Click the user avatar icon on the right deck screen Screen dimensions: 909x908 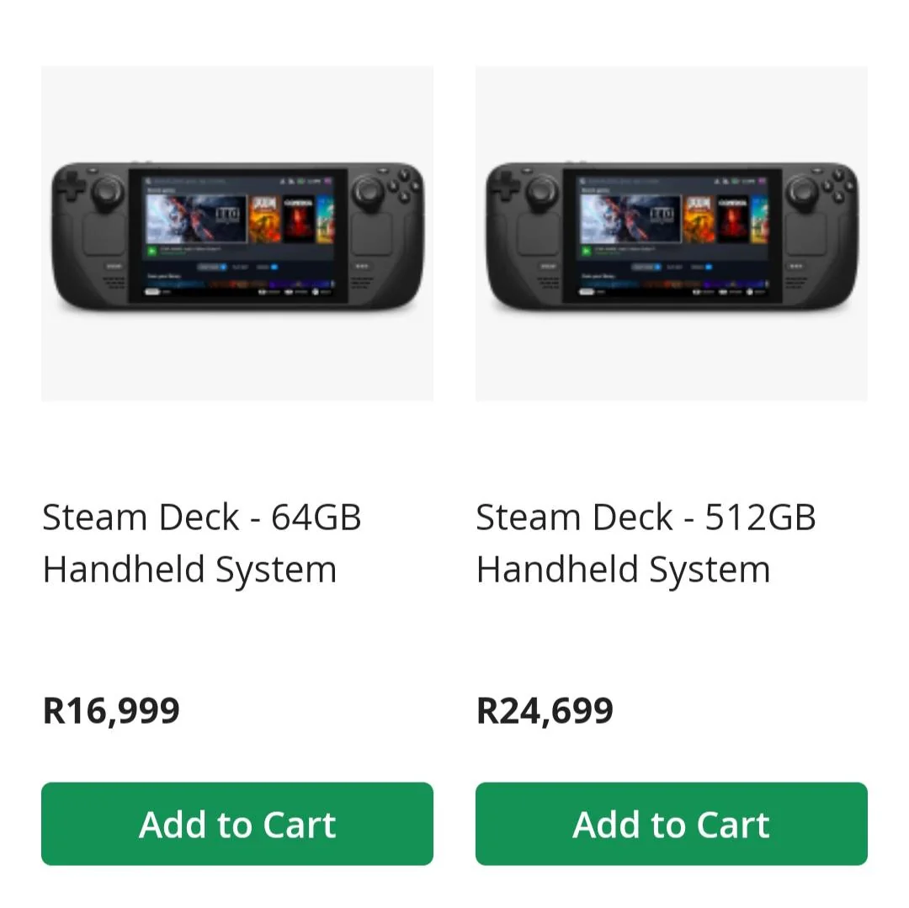coord(760,181)
